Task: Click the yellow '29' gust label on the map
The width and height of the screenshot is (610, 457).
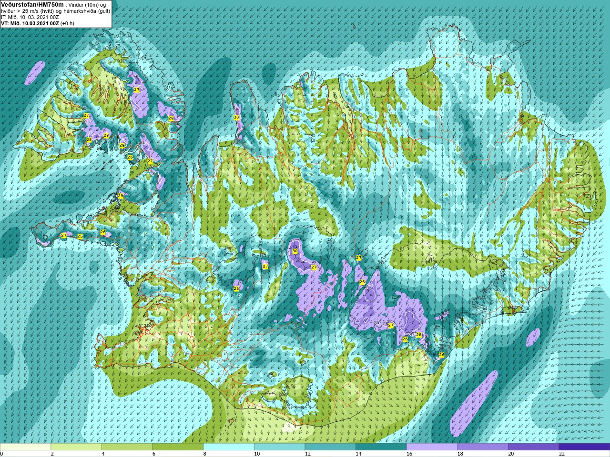Action: pyautogui.click(x=121, y=196)
